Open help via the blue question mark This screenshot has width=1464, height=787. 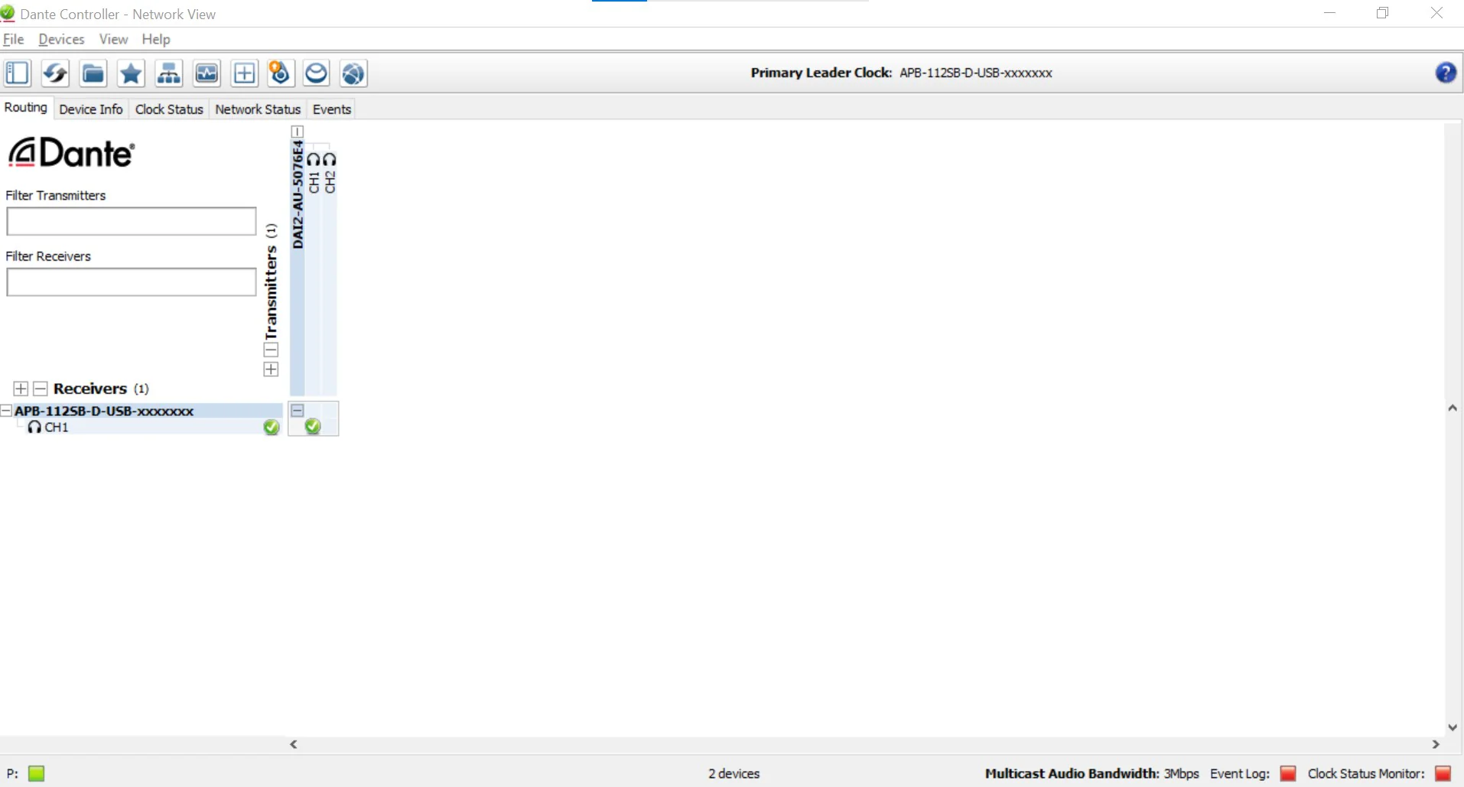coord(1445,73)
